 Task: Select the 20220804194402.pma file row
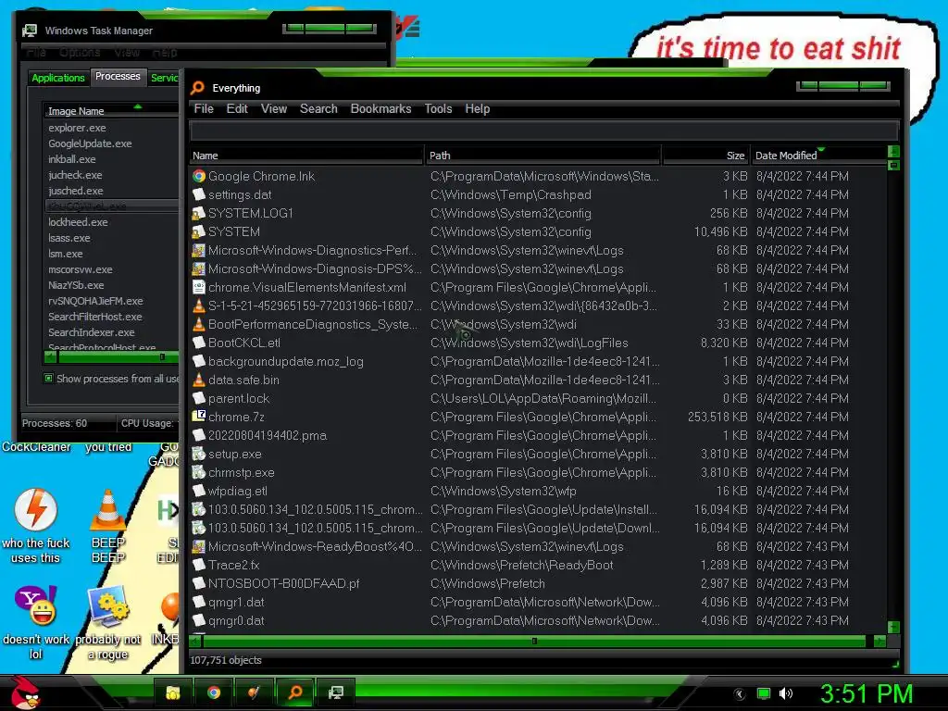point(538,435)
